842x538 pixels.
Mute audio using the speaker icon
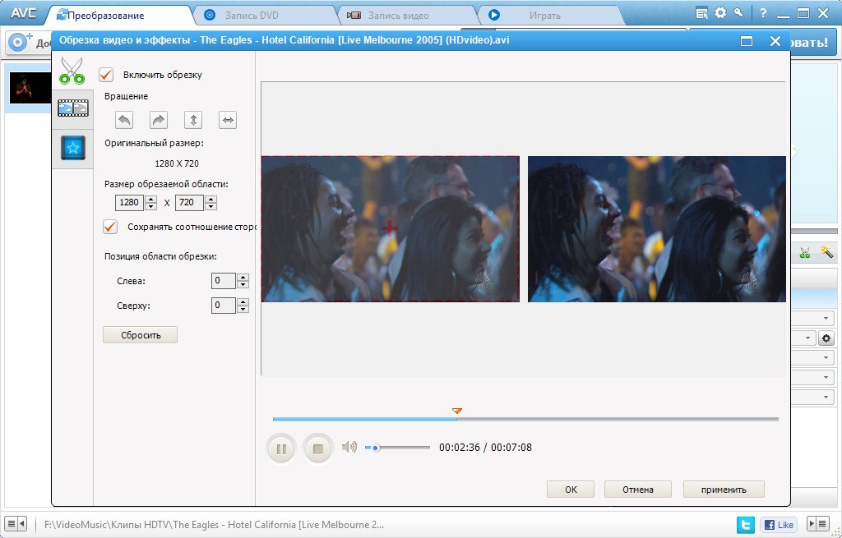click(349, 448)
